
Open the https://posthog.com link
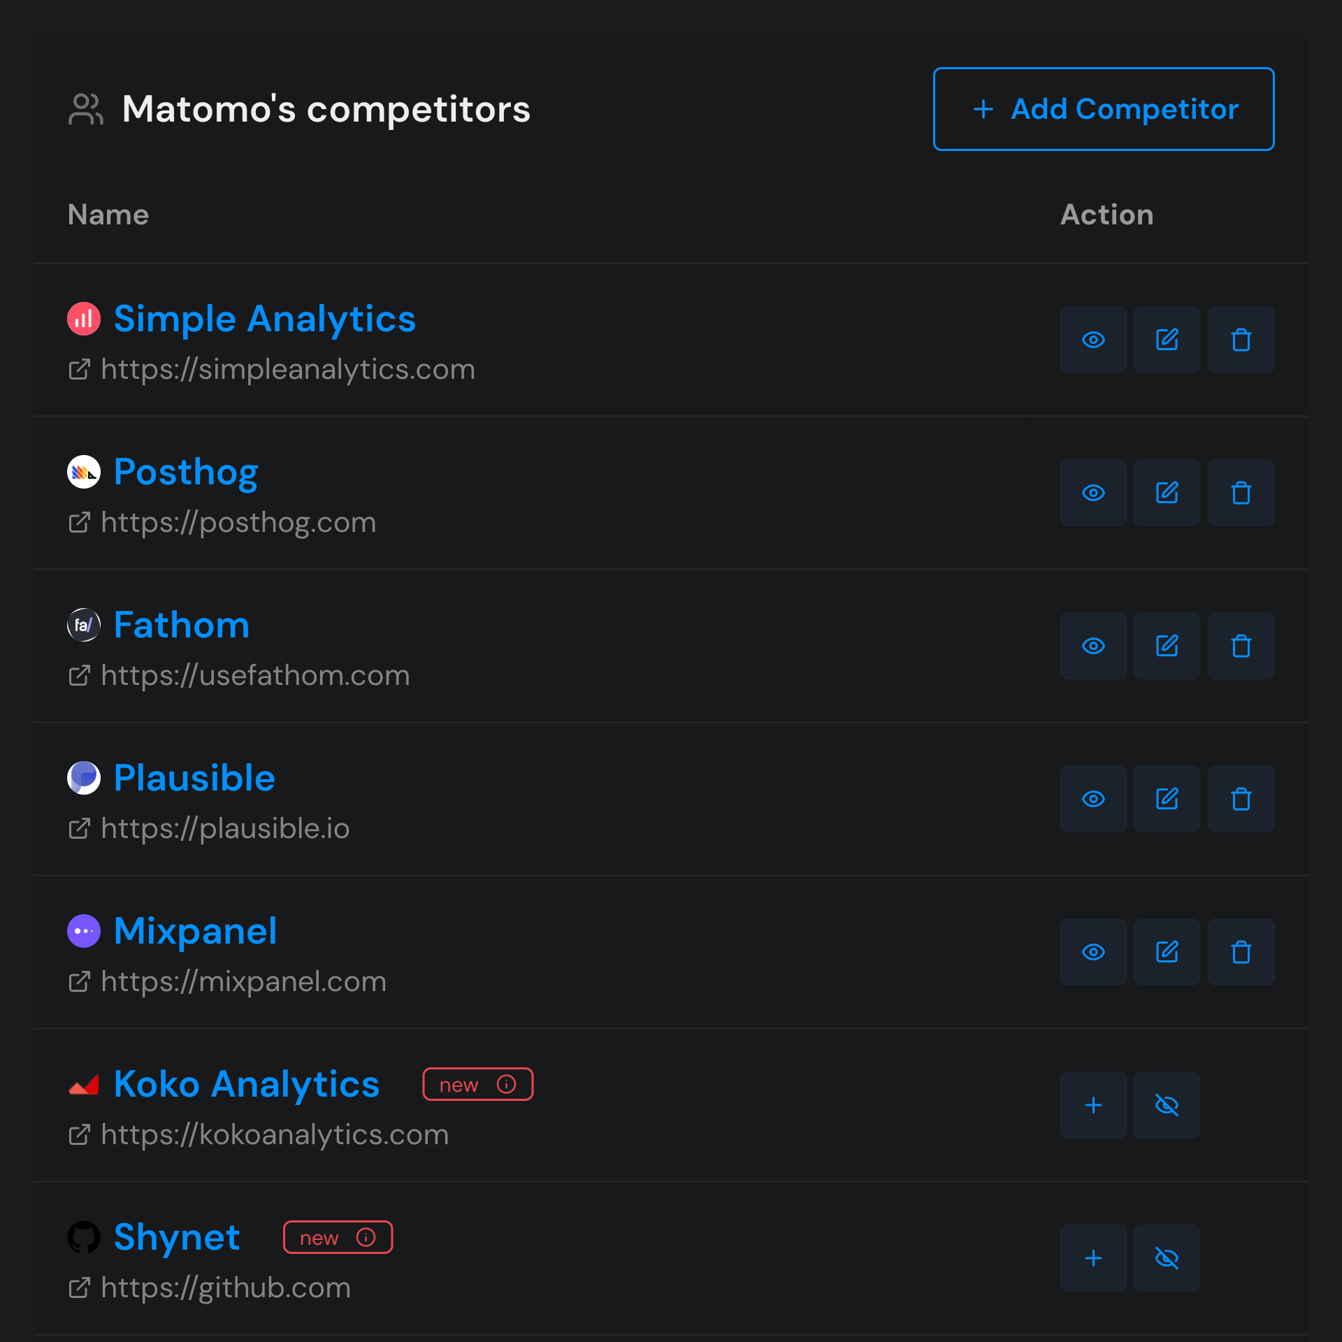click(238, 522)
